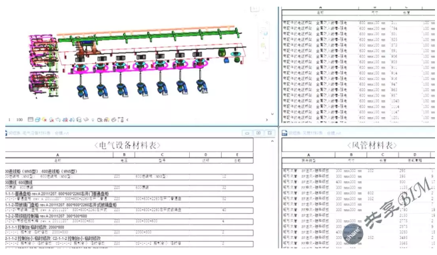Click the Highlight Displacement Sets icon
The width and height of the screenshot is (437, 255).
(x=121, y=120)
